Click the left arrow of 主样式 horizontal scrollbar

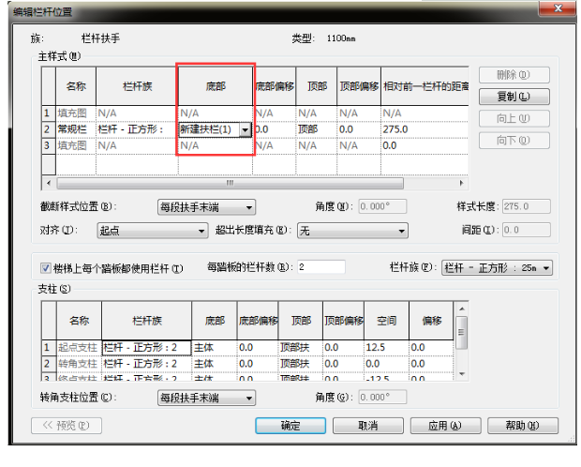[49, 183]
